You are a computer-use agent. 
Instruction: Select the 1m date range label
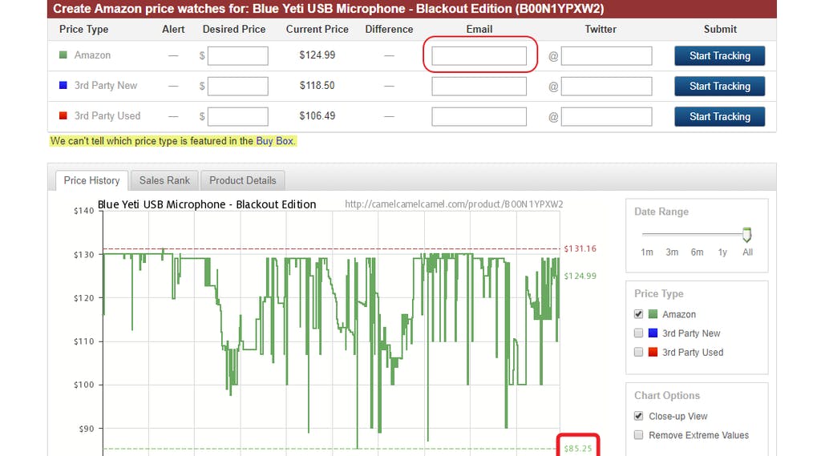(647, 252)
